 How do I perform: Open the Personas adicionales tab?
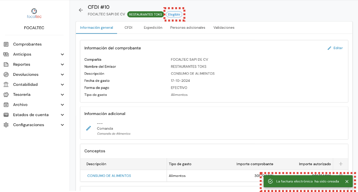[x=188, y=28]
